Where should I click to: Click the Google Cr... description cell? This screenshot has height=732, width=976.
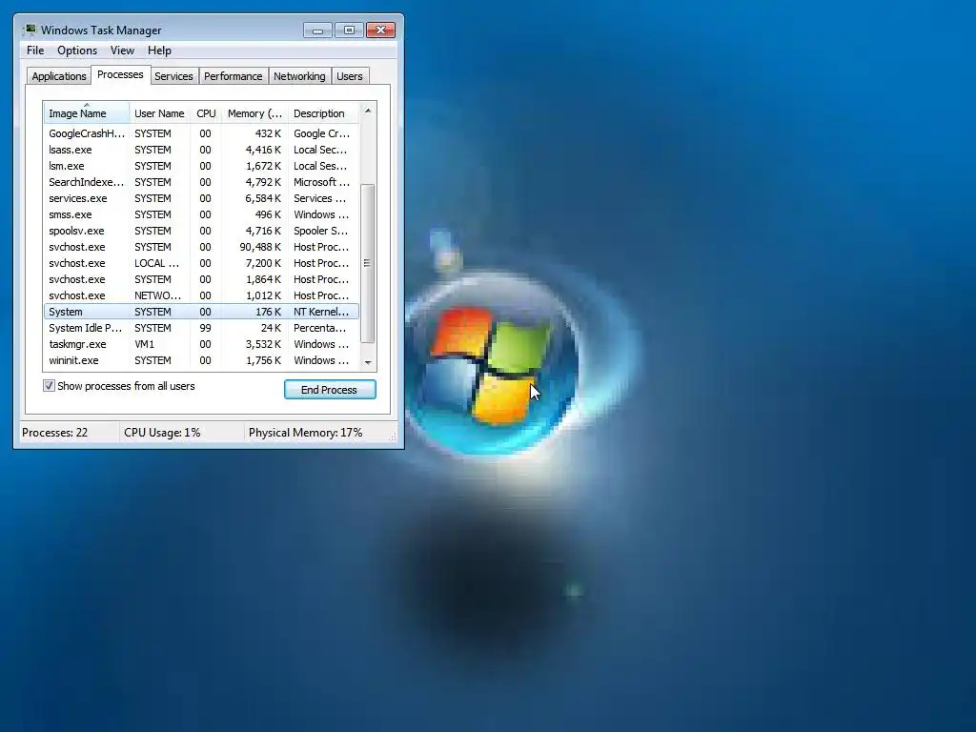[x=322, y=133]
